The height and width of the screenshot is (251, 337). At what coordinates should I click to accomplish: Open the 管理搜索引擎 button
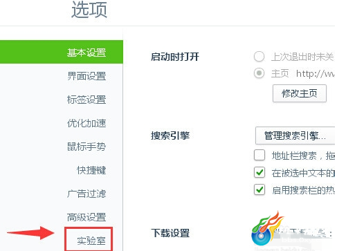click(295, 136)
